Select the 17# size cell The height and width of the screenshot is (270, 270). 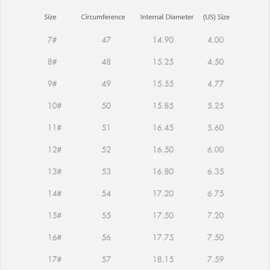(x=55, y=259)
